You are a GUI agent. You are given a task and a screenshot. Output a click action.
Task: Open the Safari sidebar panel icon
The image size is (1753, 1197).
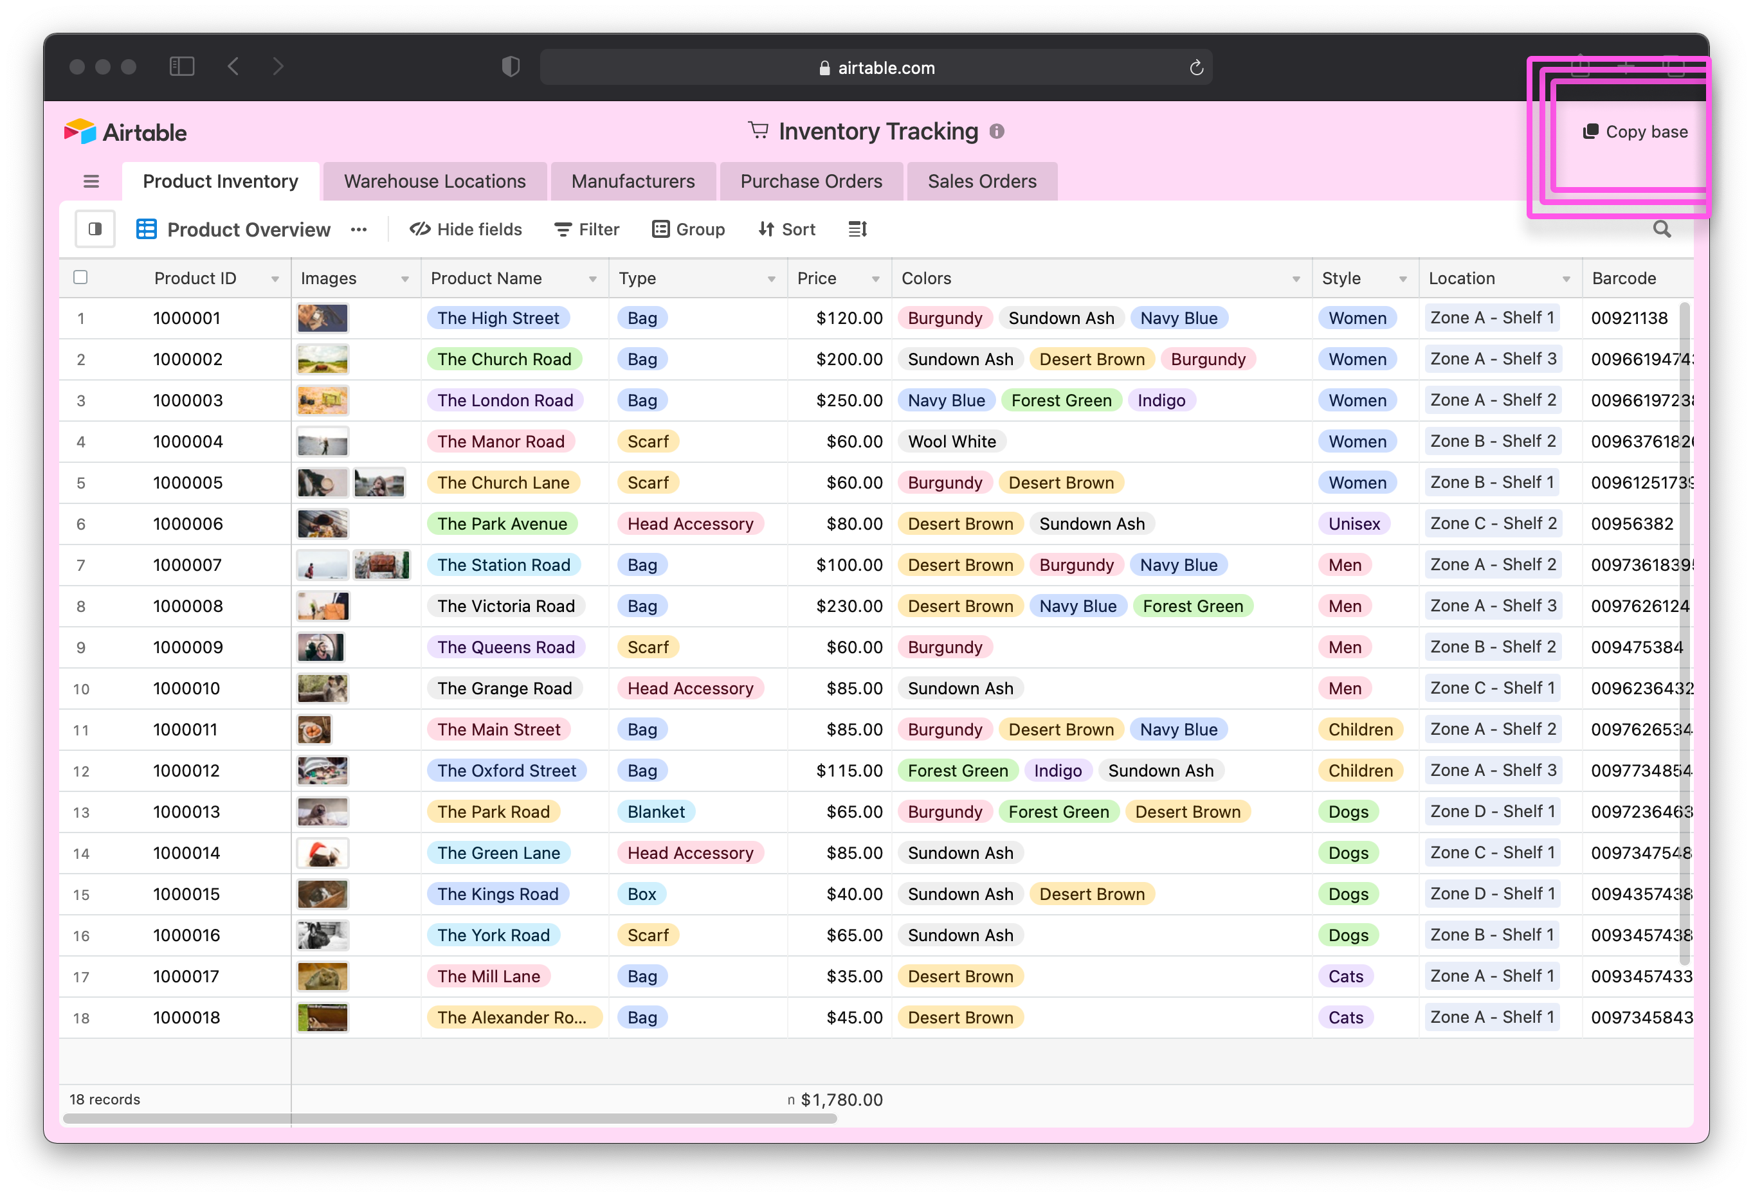point(182,67)
